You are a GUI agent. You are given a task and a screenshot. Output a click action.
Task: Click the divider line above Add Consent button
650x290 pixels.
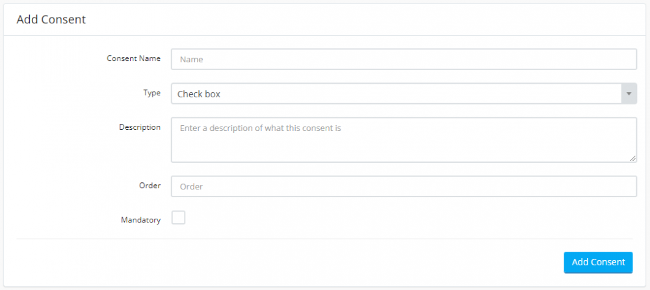[x=324, y=239]
